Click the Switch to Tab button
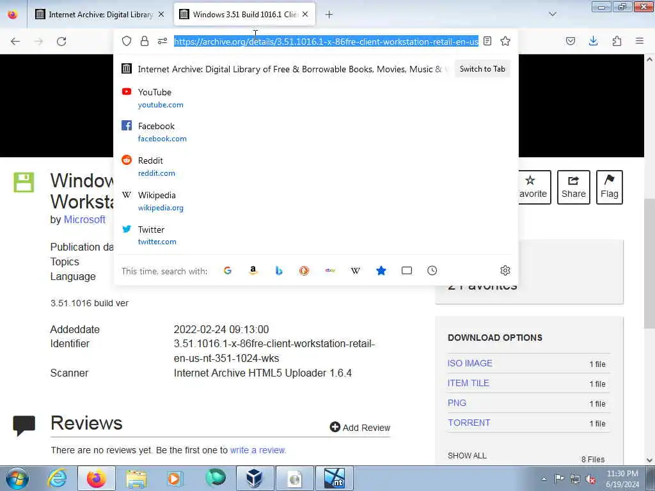The image size is (655, 491). click(482, 69)
